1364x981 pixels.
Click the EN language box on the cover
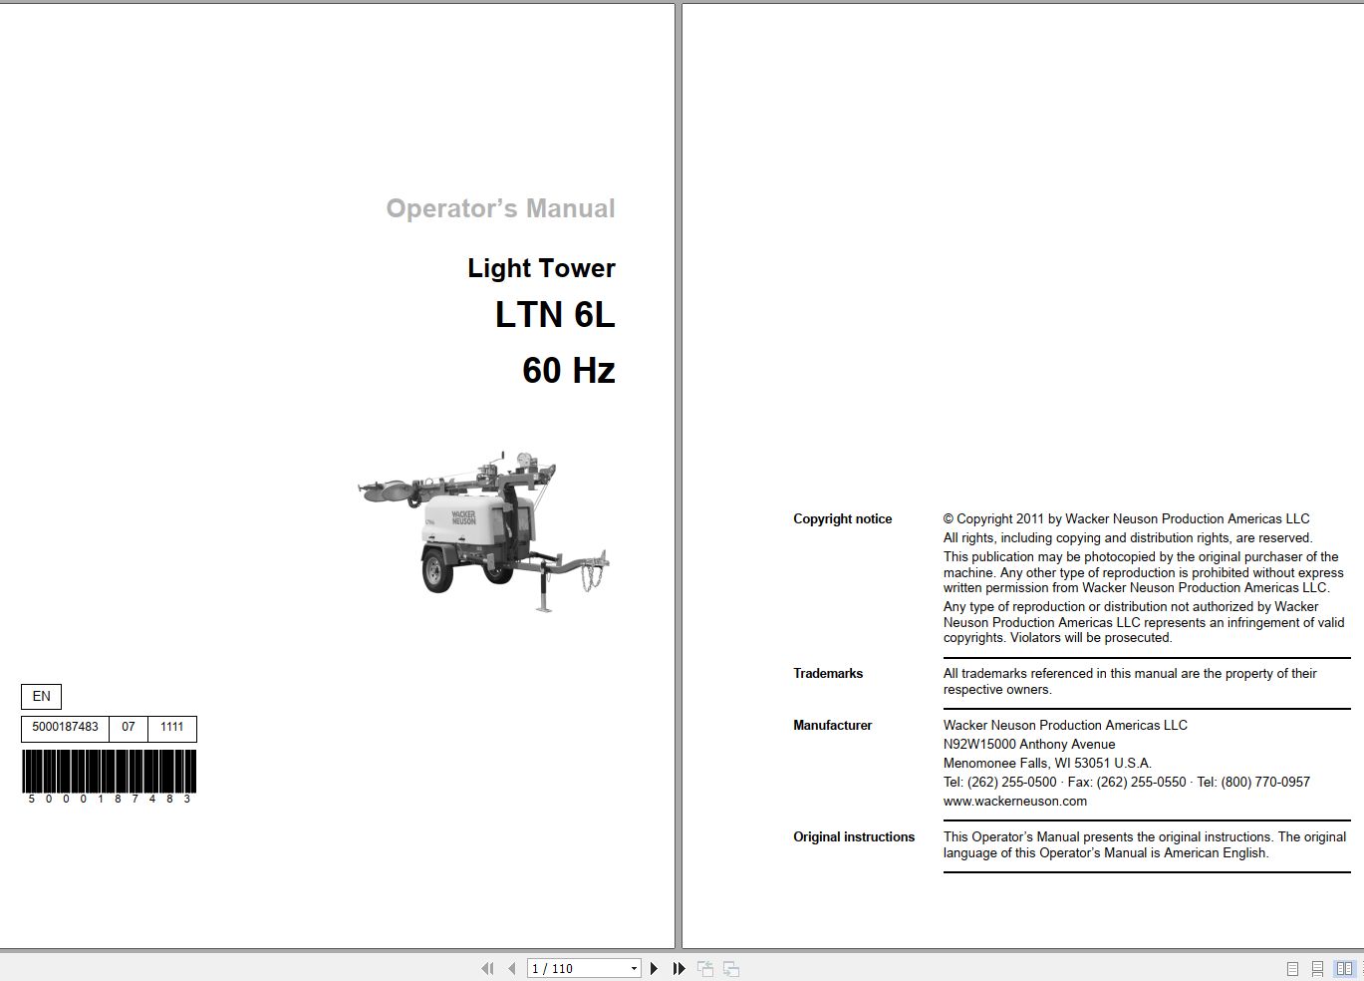[40, 696]
